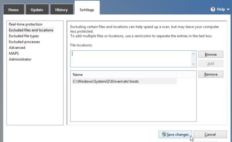Click the shield icon on Save changes
This screenshot has height=142, width=232.
[164, 134]
